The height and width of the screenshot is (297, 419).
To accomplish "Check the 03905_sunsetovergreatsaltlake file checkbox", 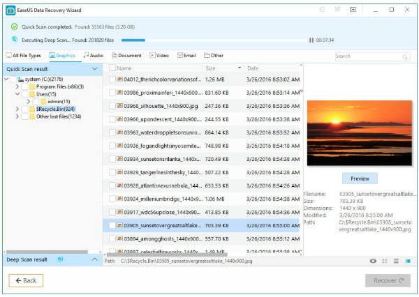I will (112, 225).
